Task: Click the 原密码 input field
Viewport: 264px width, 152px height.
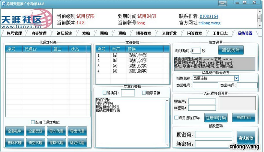Action: 213,135
